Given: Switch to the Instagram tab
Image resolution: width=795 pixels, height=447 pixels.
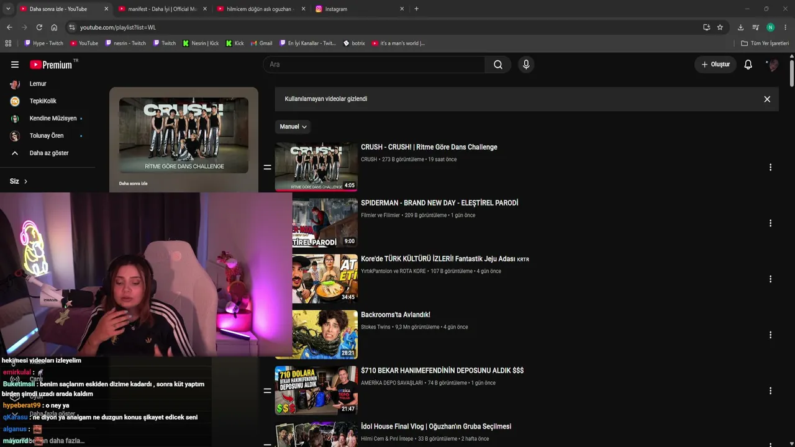Looking at the screenshot, I should (x=360, y=9).
